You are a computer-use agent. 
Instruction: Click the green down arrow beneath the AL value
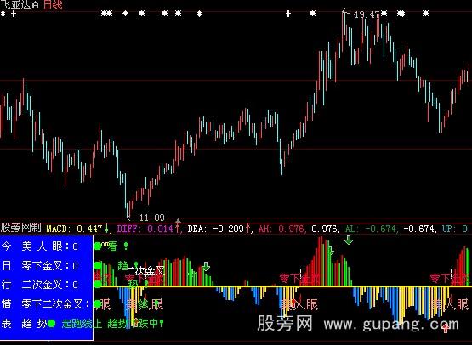click(349, 240)
